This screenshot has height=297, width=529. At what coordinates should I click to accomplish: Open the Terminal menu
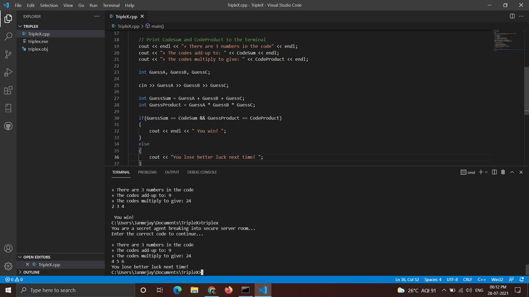coord(111,5)
